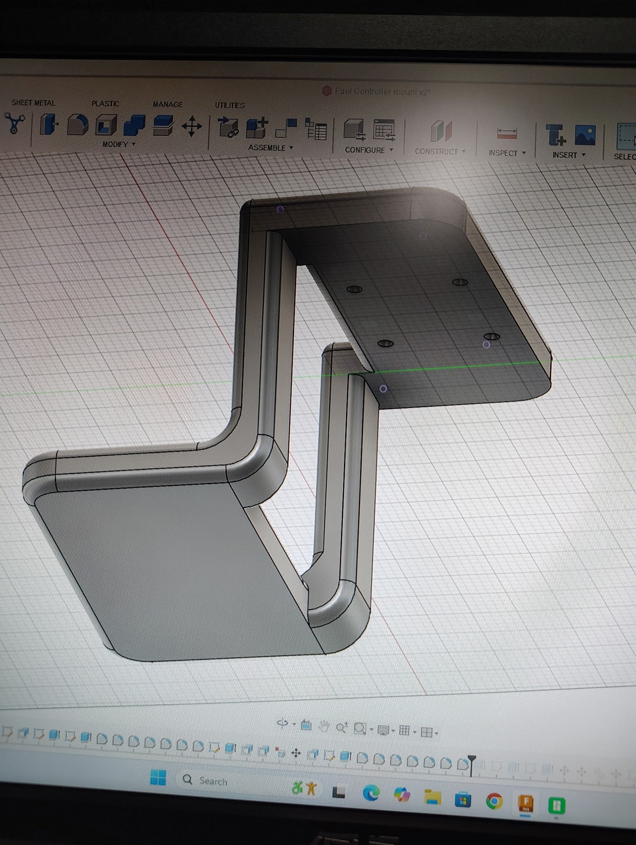Open the UTILITIES tab
The height and width of the screenshot is (845, 636).
point(229,105)
